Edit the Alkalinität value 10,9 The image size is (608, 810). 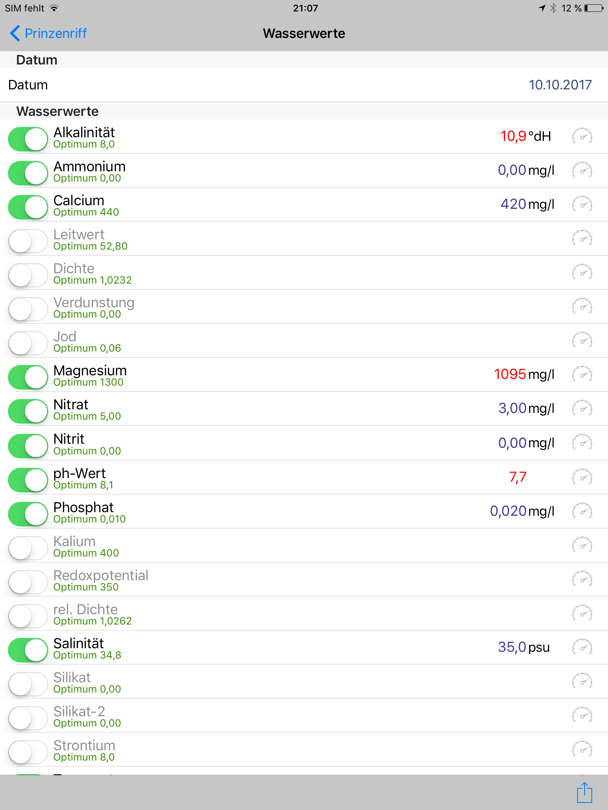(513, 136)
